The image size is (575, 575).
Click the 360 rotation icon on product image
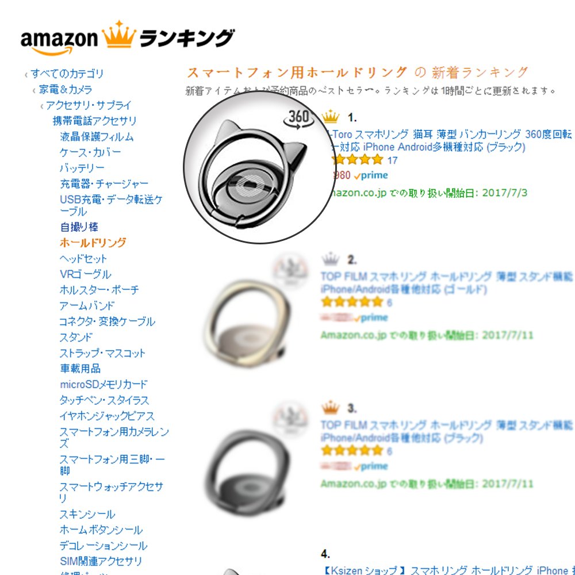299,118
